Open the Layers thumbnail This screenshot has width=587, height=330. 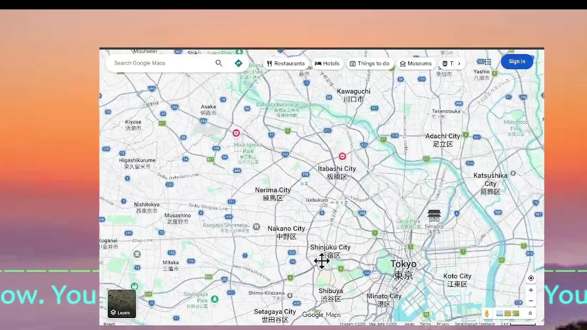pos(122,303)
